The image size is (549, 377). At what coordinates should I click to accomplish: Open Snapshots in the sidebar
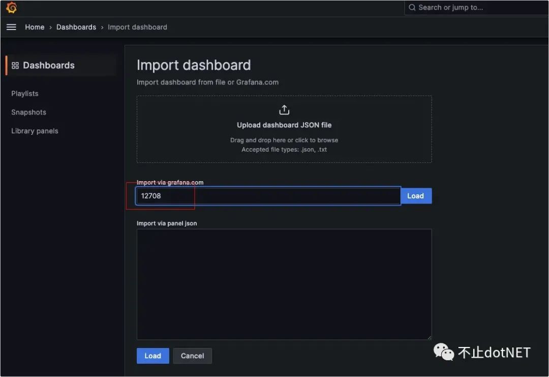pyautogui.click(x=28, y=112)
